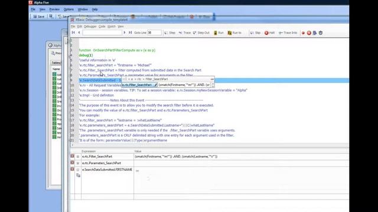
Task: Click the smatch value in variable popup
Action: click(x=184, y=85)
